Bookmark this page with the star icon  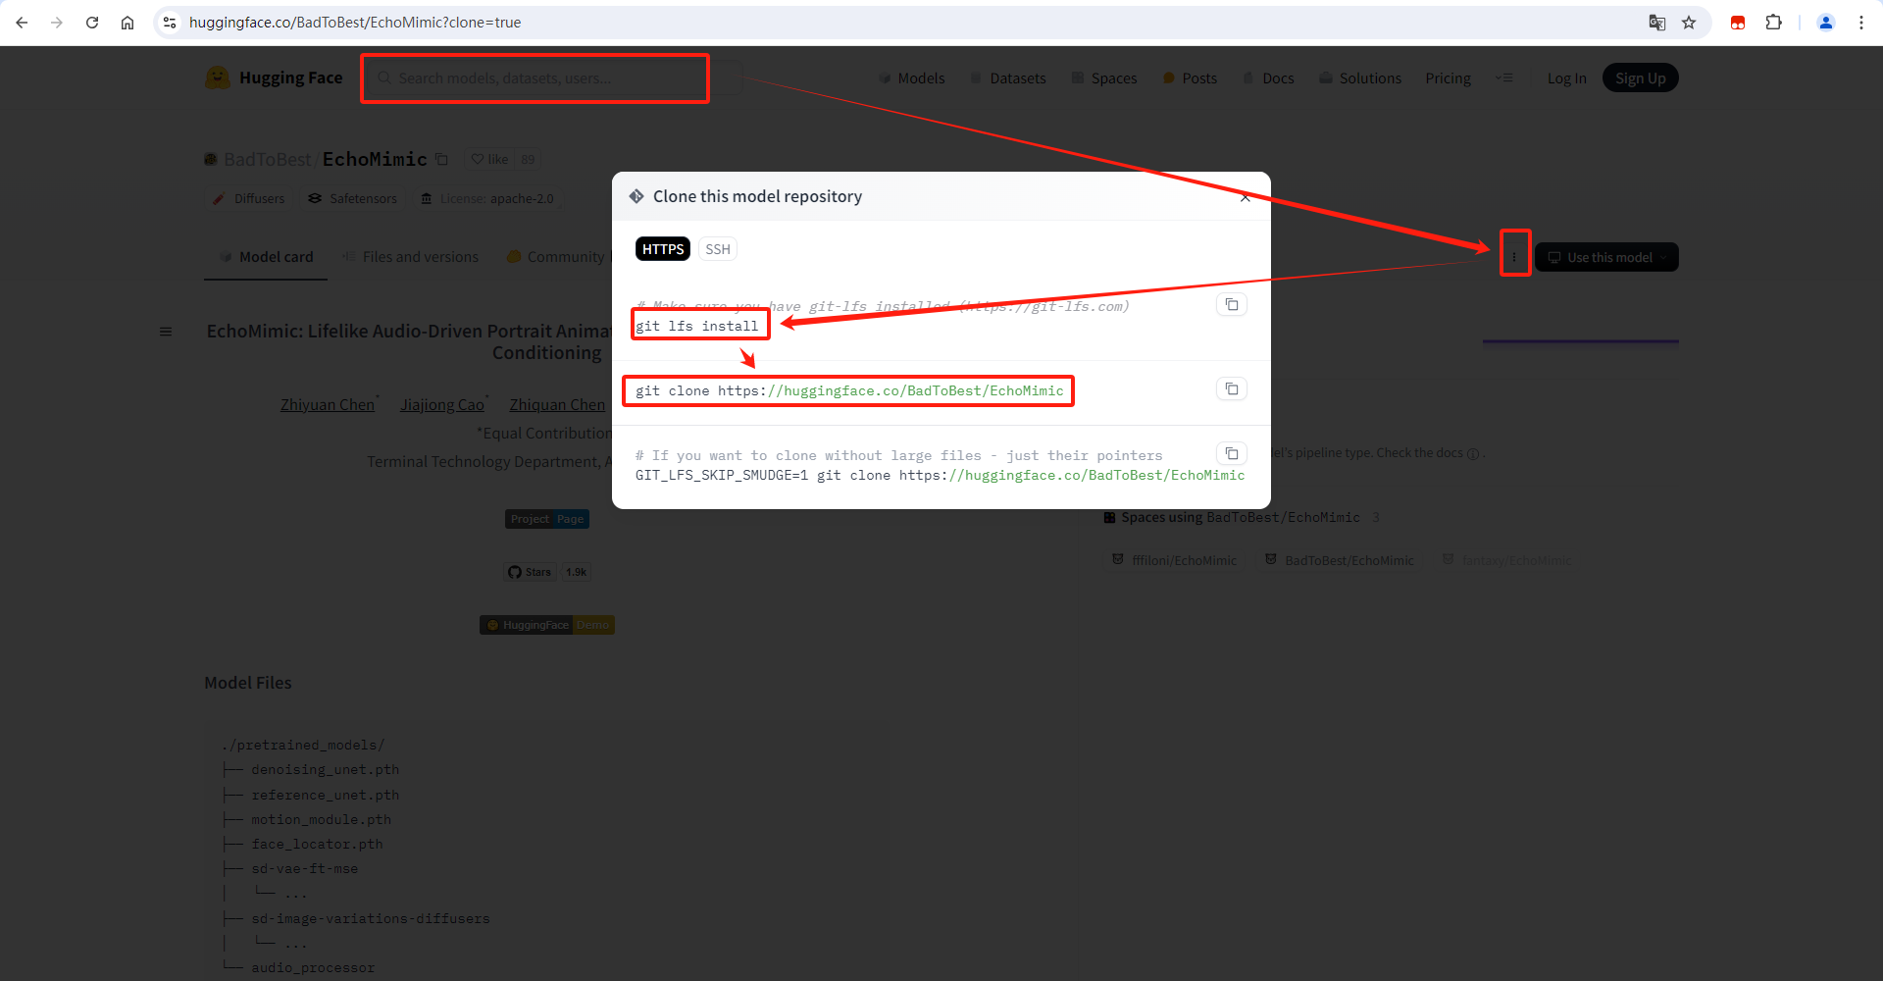tap(1689, 23)
